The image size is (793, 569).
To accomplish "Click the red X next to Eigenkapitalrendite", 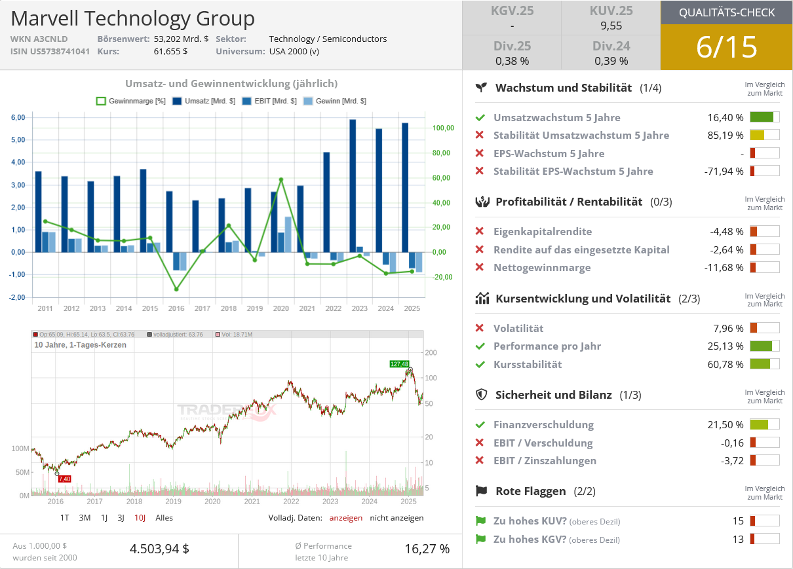I will 480,232.
